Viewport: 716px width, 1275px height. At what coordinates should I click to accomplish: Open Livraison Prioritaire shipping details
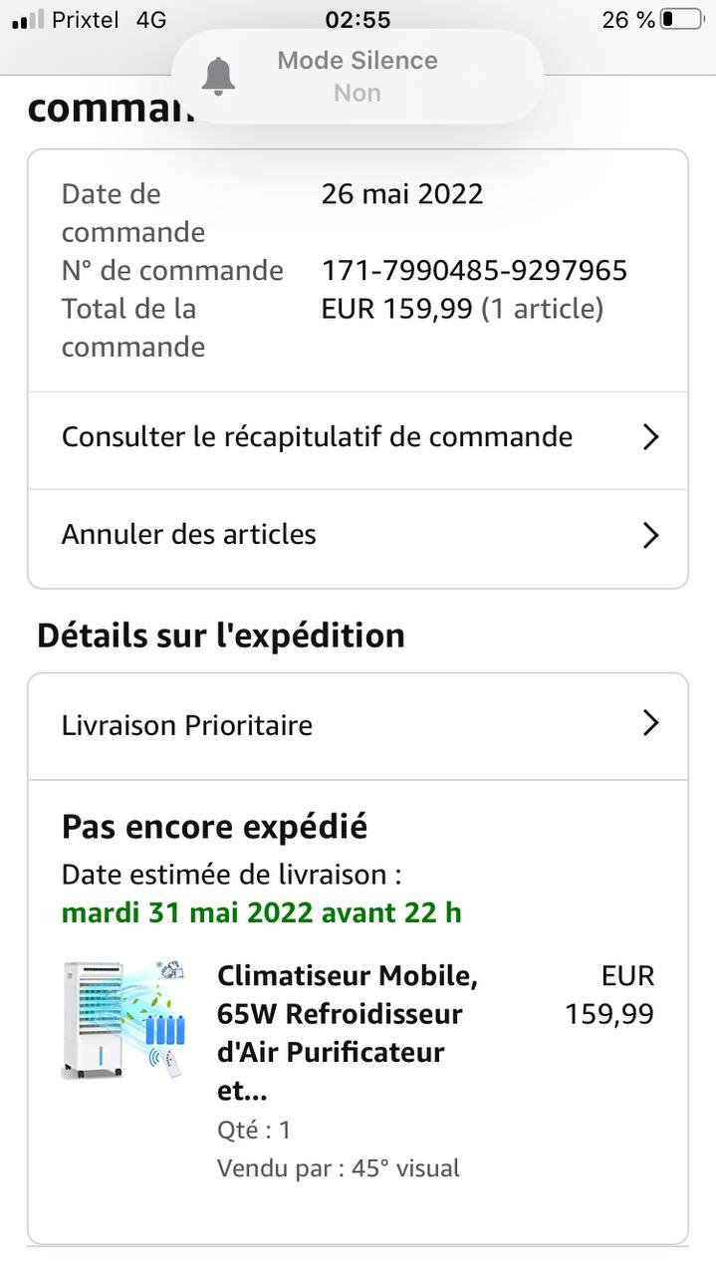187,725
